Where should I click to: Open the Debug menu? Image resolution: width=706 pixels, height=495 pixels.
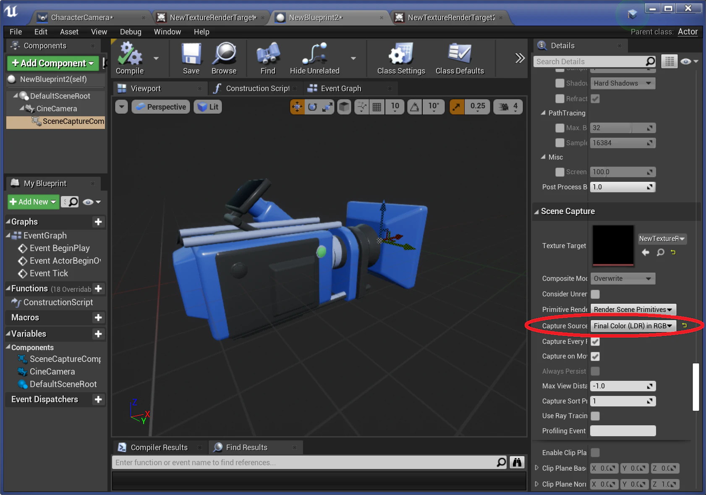(131, 32)
